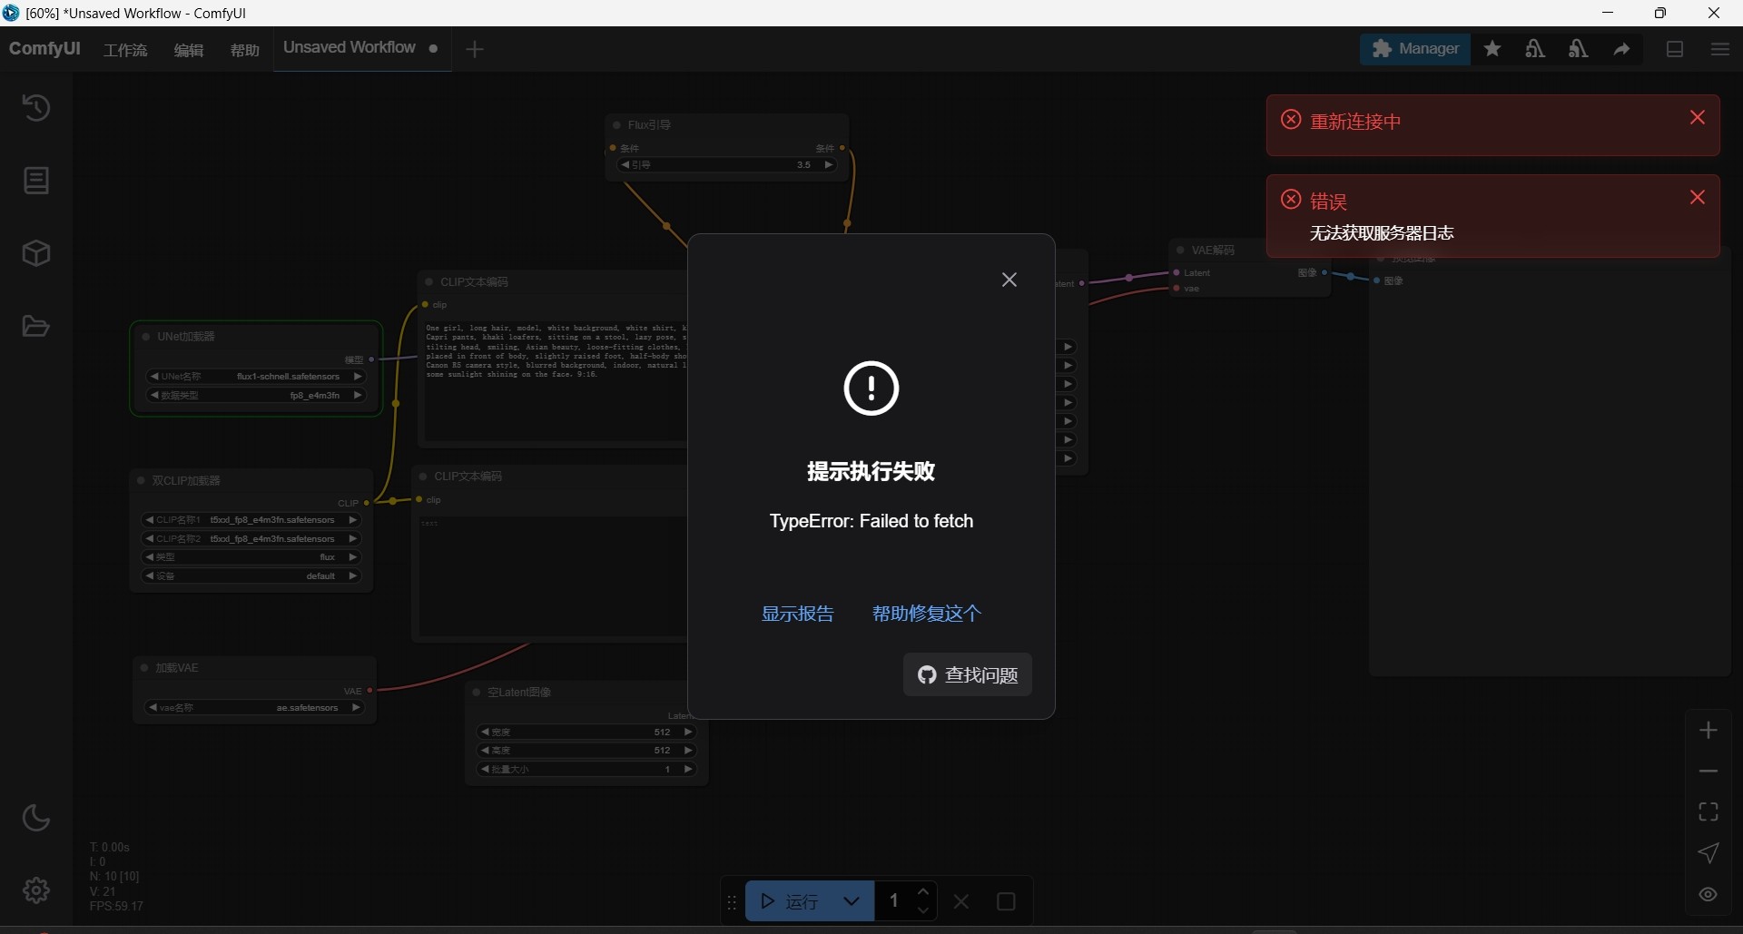The width and height of the screenshot is (1743, 934).
Task: Click the star icon in top bar
Action: (x=1492, y=49)
